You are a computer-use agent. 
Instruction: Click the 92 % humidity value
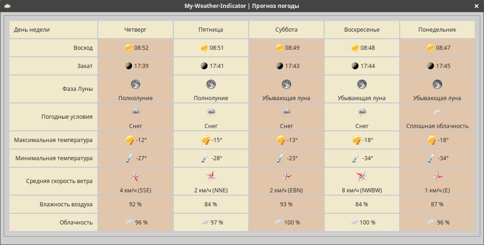pos(135,204)
